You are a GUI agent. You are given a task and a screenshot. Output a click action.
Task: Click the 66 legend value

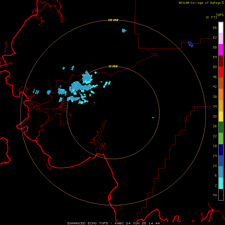pos(215,27)
